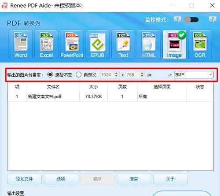Select the HTML conversion icon
This screenshot has width=220, height=196.
[149, 44]
